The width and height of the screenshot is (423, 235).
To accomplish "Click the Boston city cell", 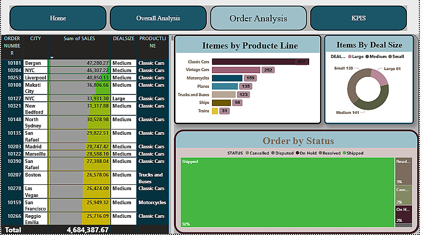I will coord(36,178).
